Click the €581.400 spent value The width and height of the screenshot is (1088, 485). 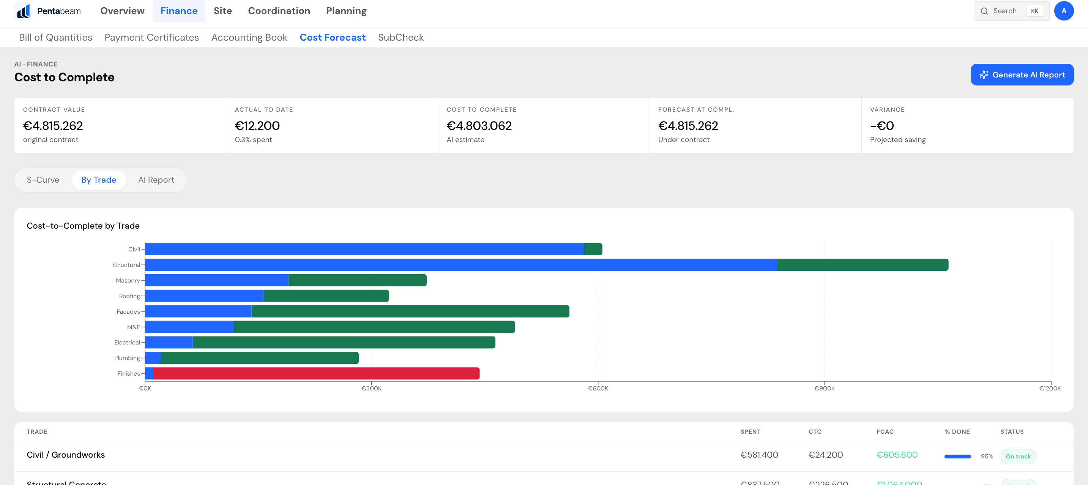point(759,455)
